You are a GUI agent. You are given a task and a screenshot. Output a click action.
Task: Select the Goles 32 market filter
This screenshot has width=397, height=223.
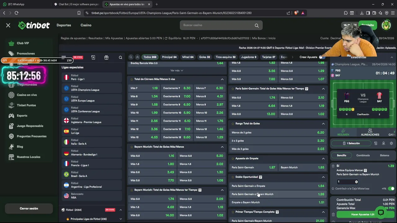(204, 57)
